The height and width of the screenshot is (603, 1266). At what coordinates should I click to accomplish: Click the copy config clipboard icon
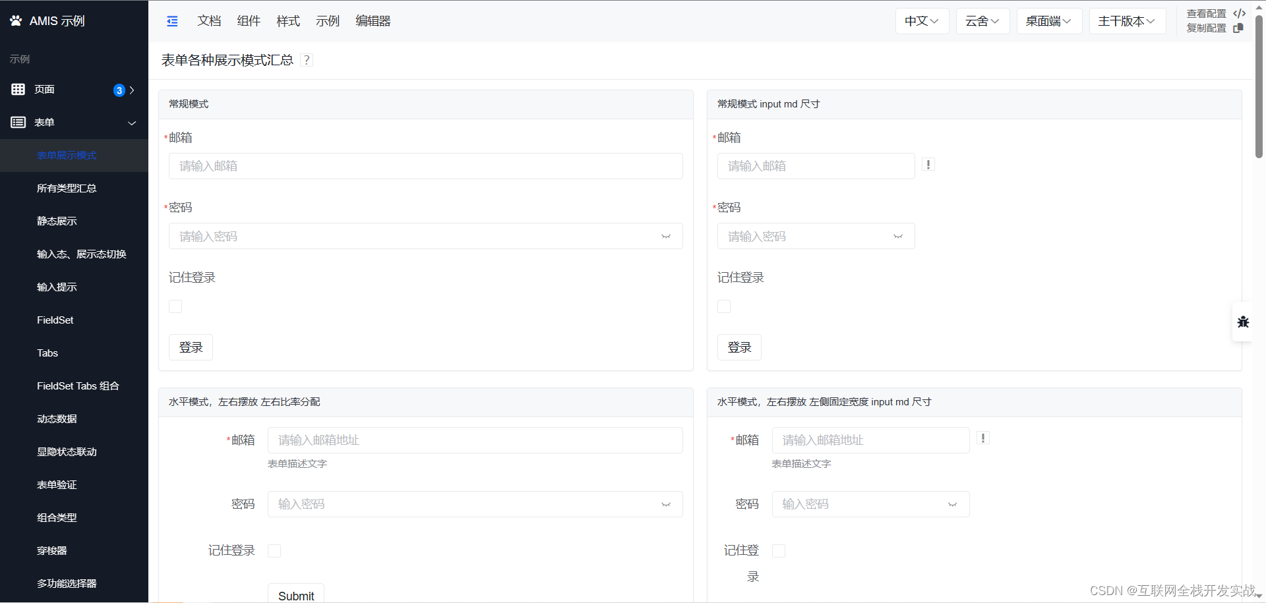click(1238, 28)
